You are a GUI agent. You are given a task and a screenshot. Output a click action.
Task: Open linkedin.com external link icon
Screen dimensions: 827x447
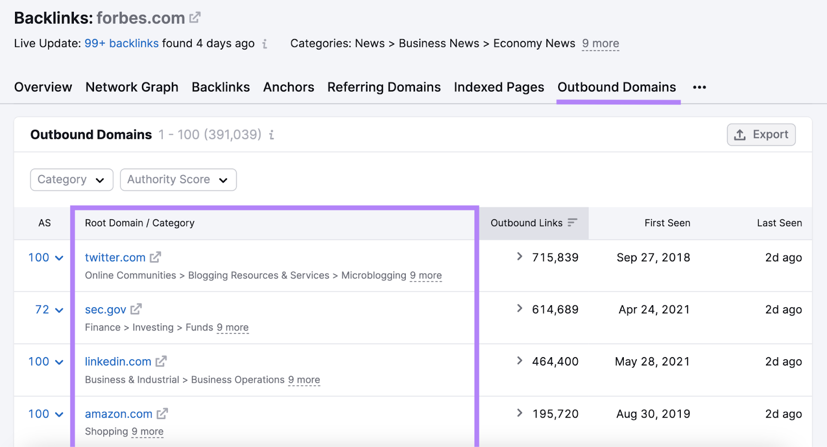(161, 361)
